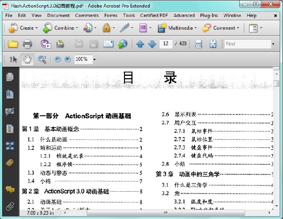283x219 pixels.
Task: Click the '7.09 x 9.23 in' page size readout
Action: 40,213
